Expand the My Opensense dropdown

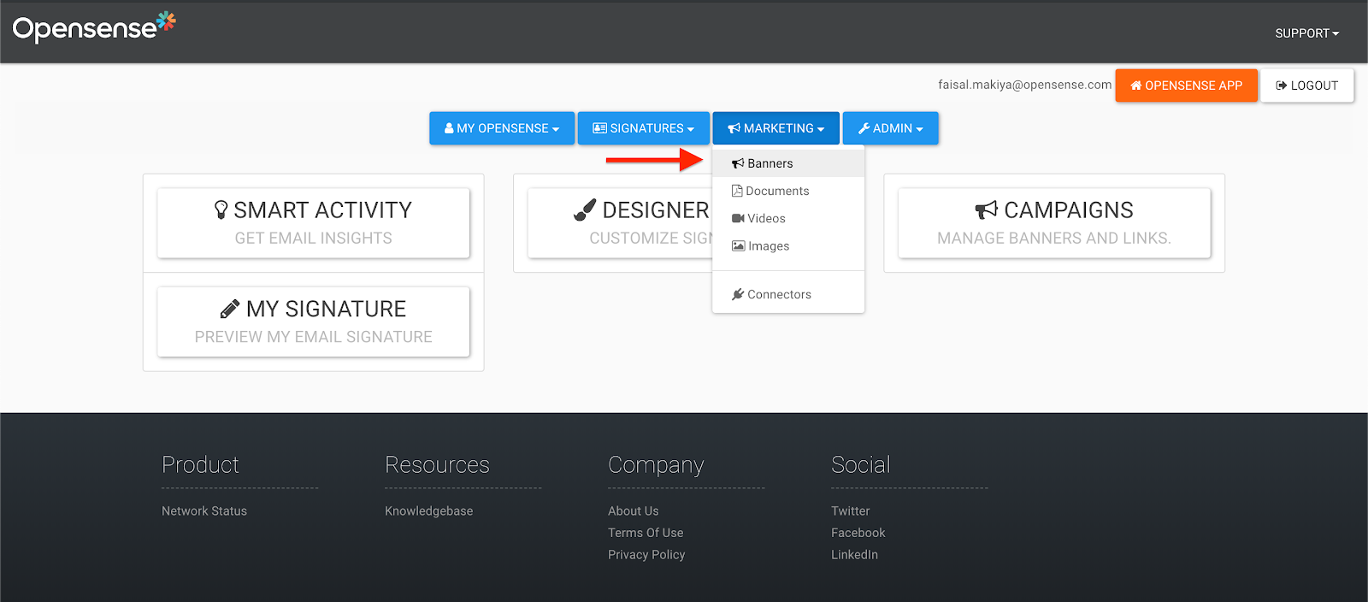click(x=502, y=128)
